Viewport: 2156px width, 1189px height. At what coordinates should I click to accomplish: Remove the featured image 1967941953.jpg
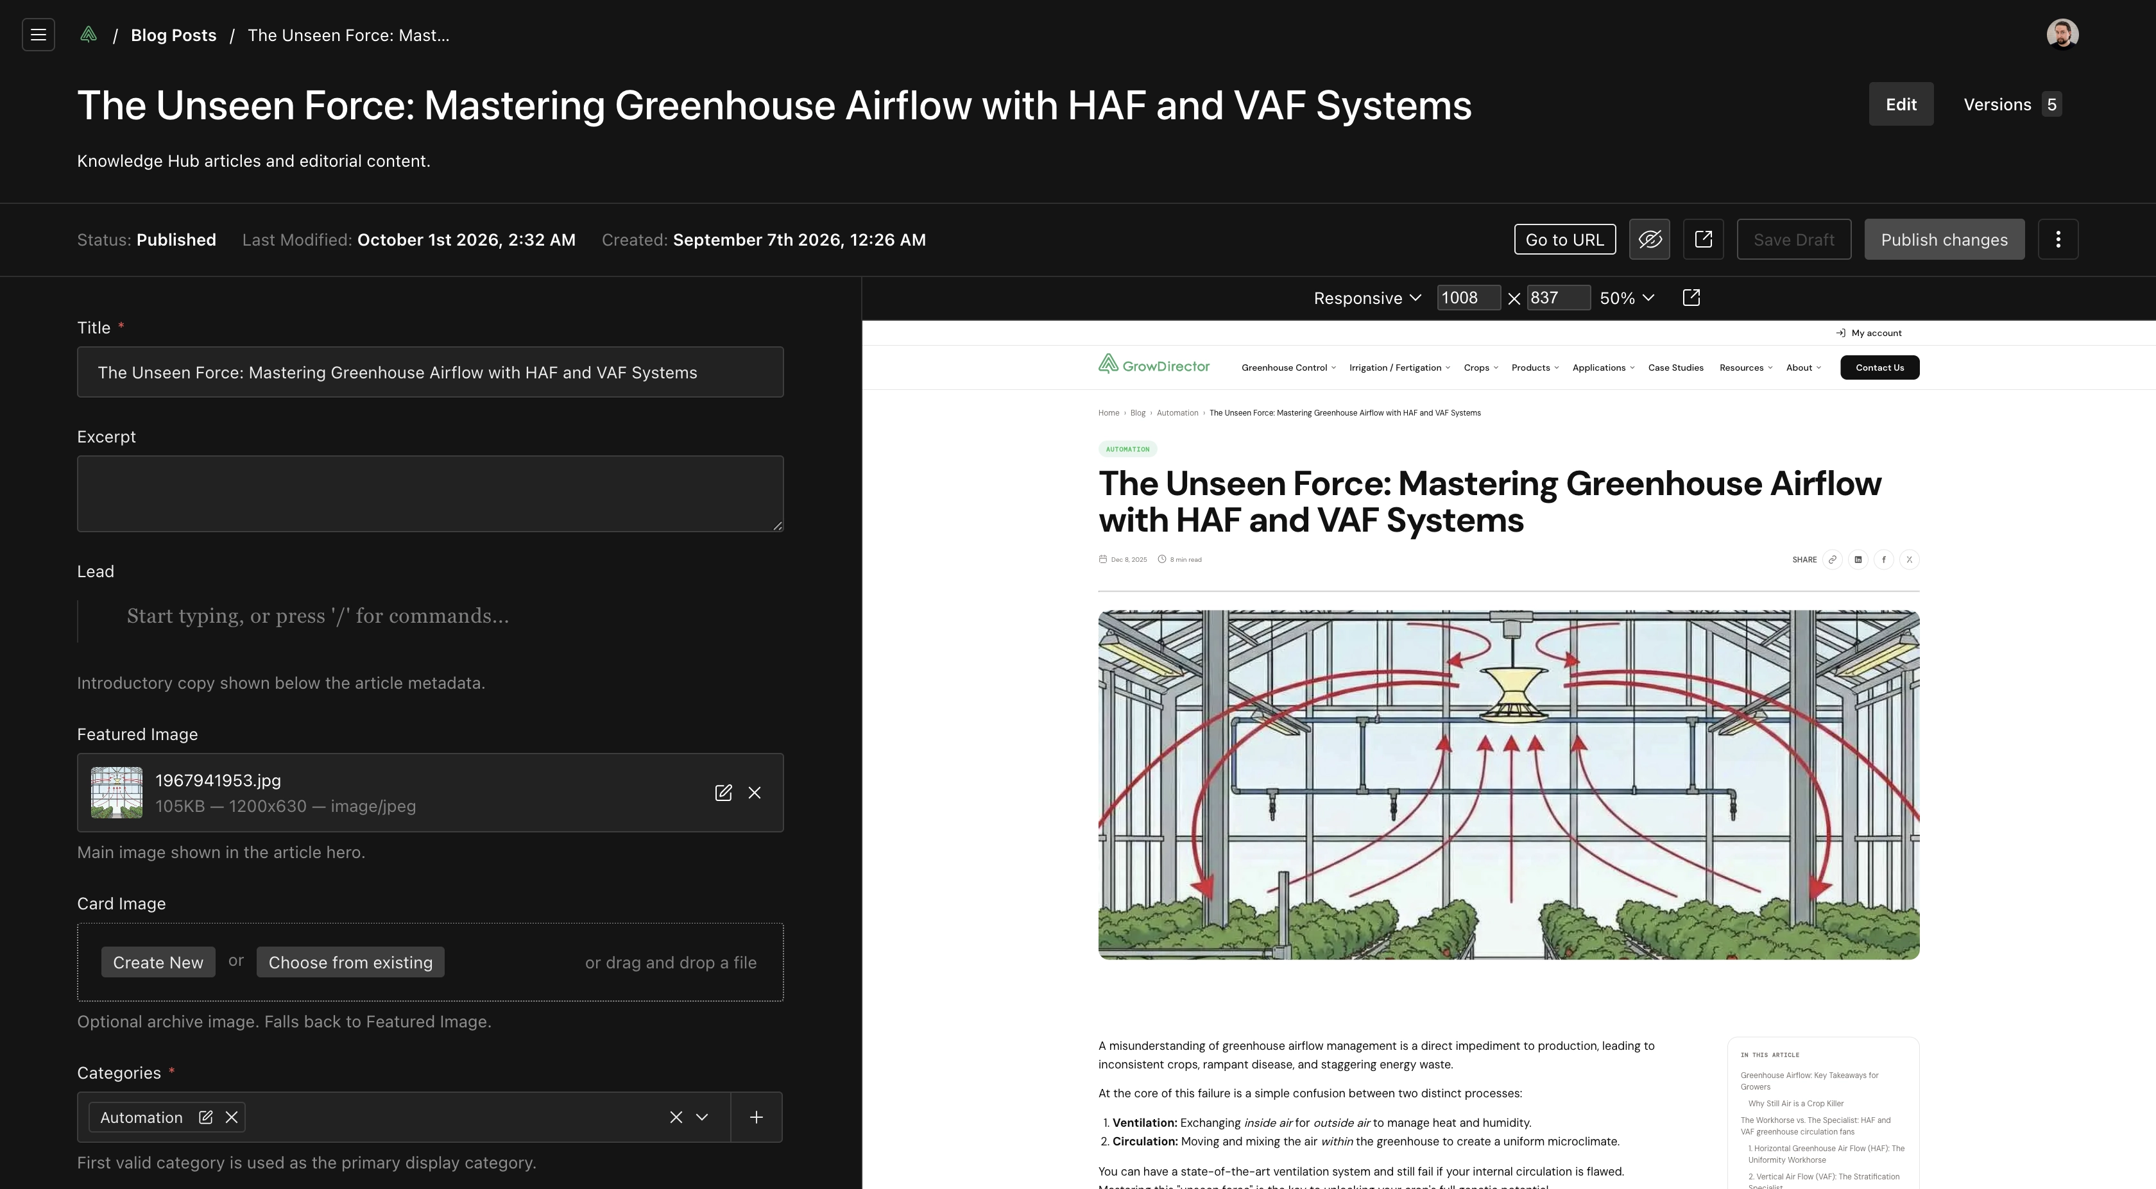755,793
